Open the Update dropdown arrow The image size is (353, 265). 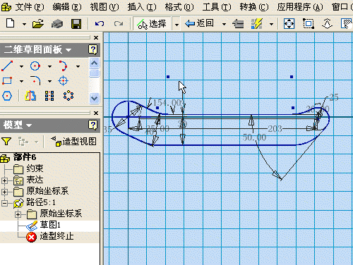click(271, 24)
